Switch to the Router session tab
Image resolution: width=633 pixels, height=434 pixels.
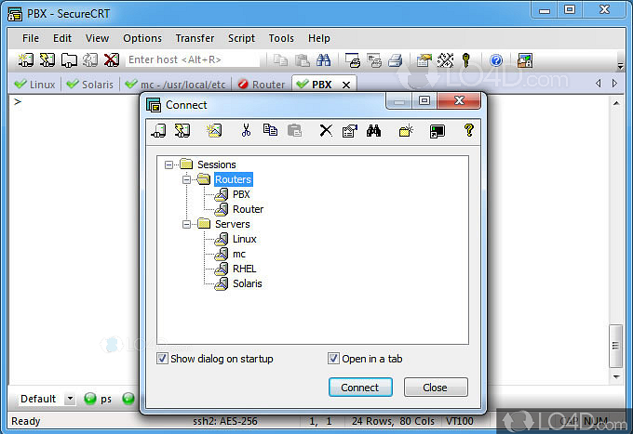[x=262, y=85]
